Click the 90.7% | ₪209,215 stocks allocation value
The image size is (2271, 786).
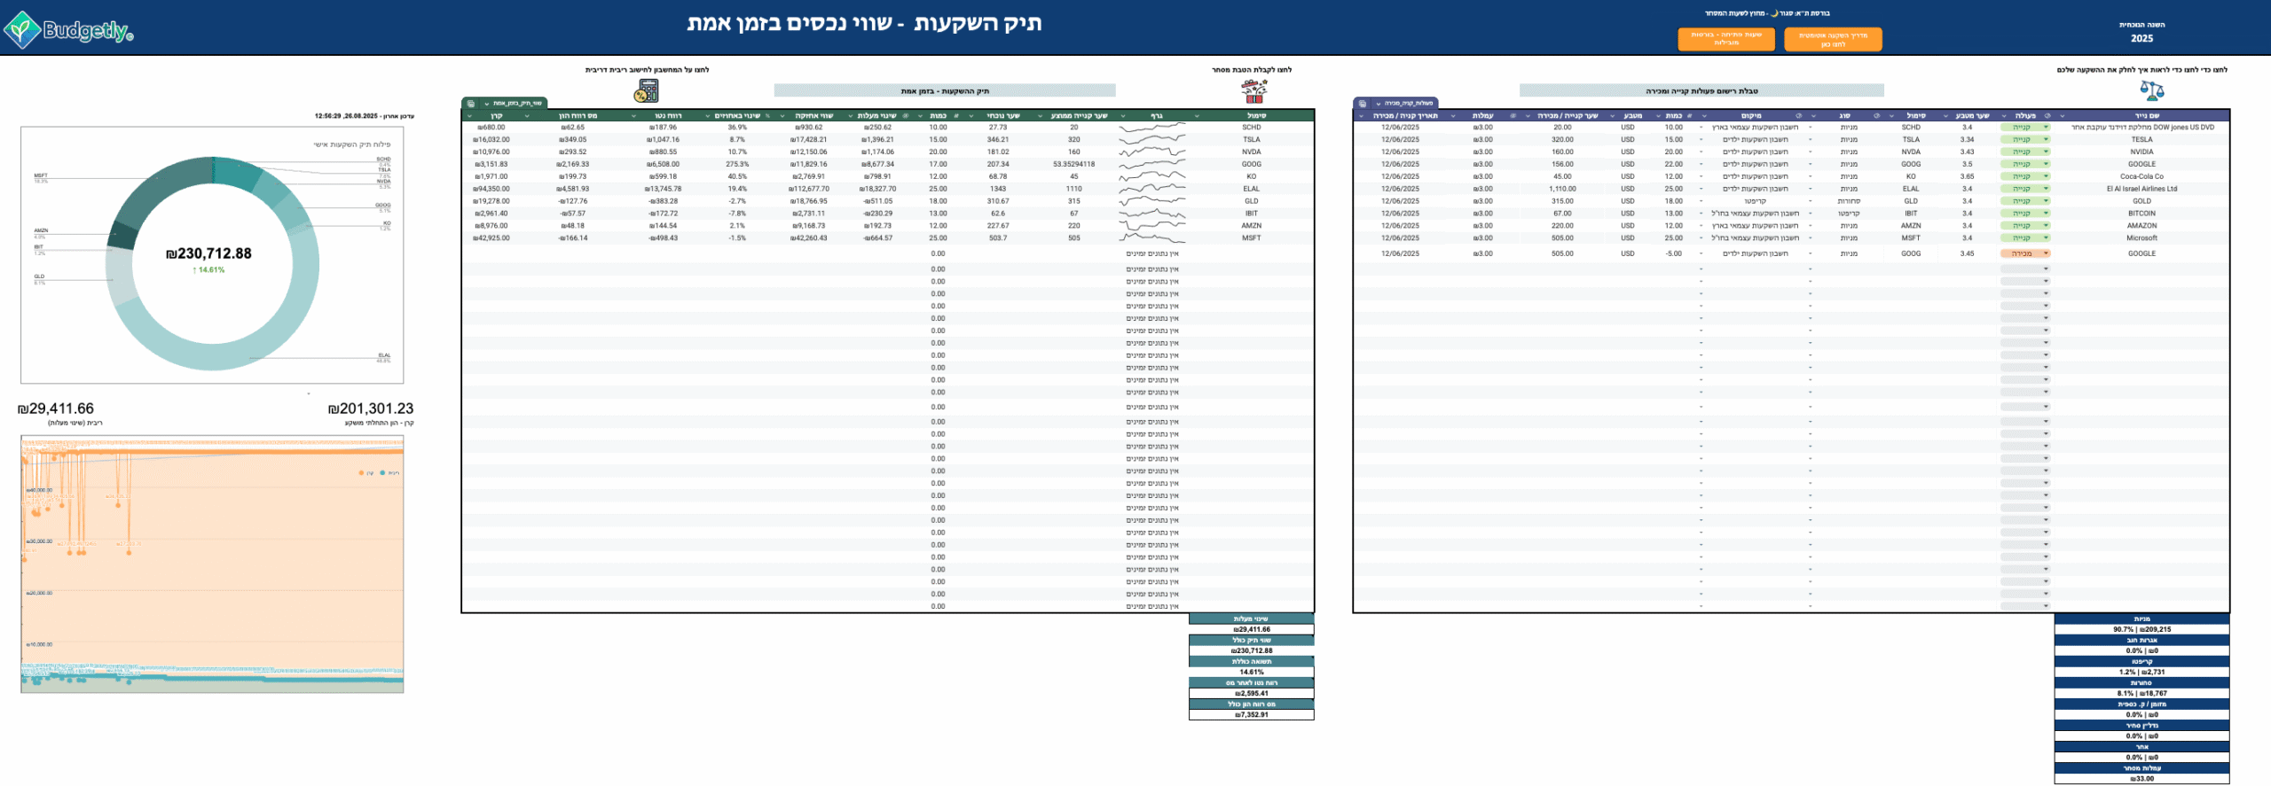(2141, 630)
